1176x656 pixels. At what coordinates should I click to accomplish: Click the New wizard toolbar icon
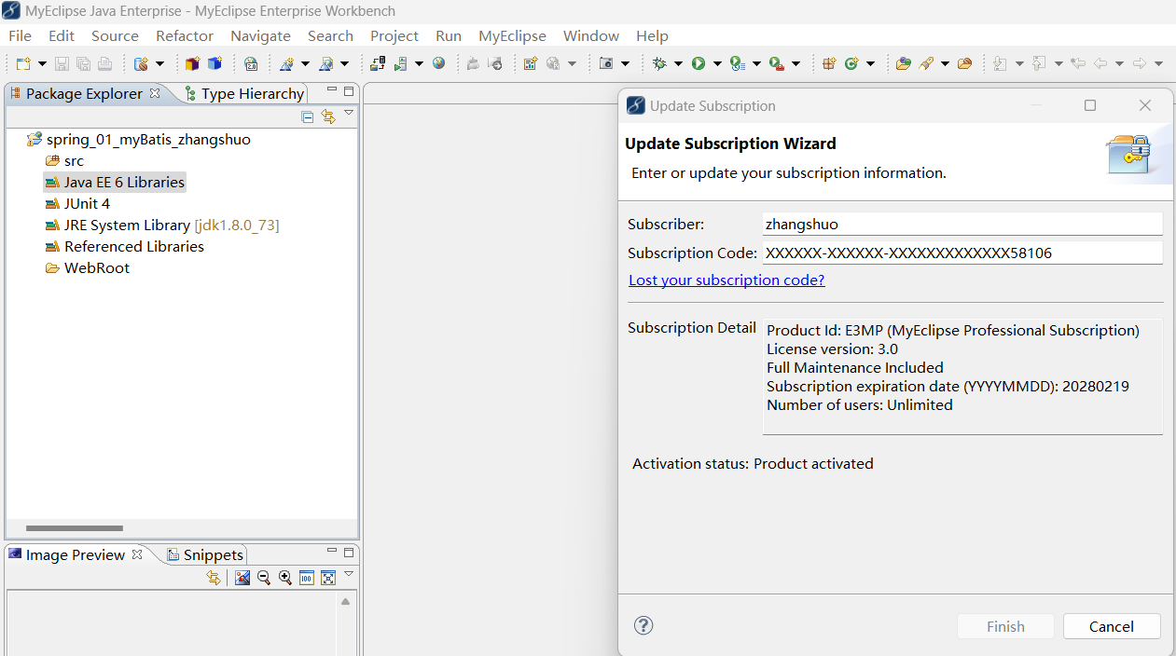[24, 63]
